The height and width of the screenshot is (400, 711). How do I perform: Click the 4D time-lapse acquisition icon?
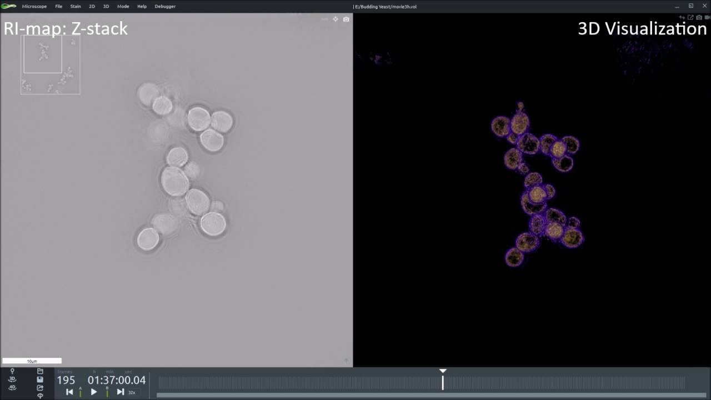tap(12, 388)
